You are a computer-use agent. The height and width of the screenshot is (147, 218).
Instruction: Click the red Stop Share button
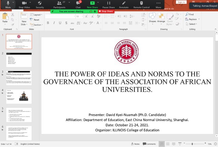click(106, 11)
